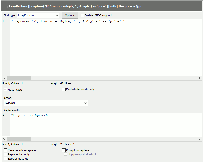
Task: Tick the Extract matches checkbox
Action: click(x=6, y=159)
